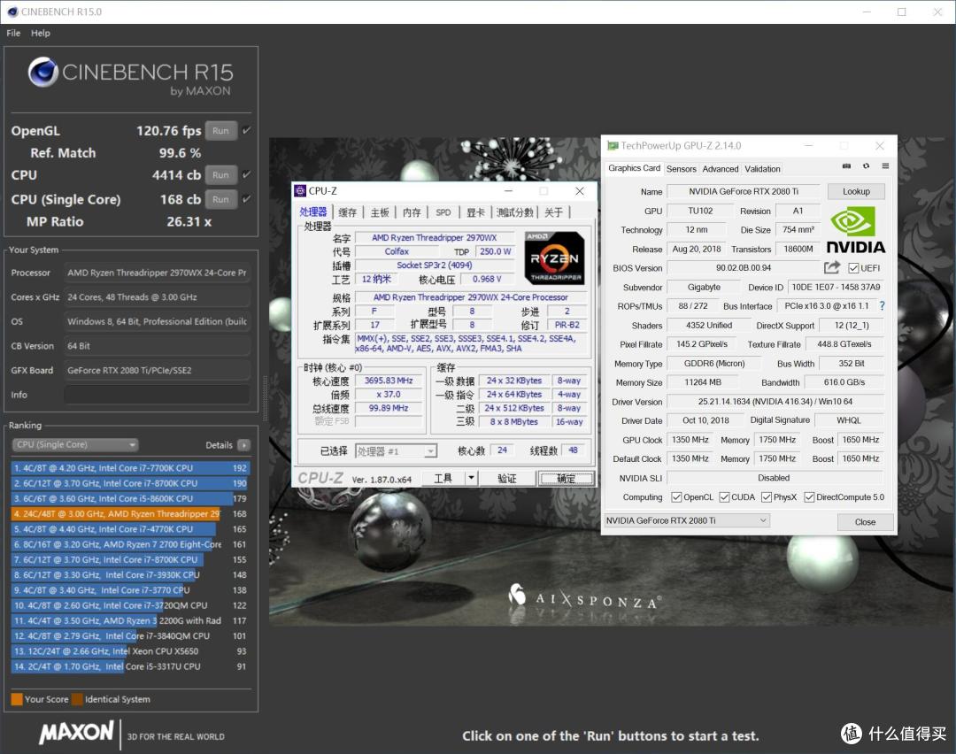Run the OpenGL benchmark test

(x=220, y=131)
